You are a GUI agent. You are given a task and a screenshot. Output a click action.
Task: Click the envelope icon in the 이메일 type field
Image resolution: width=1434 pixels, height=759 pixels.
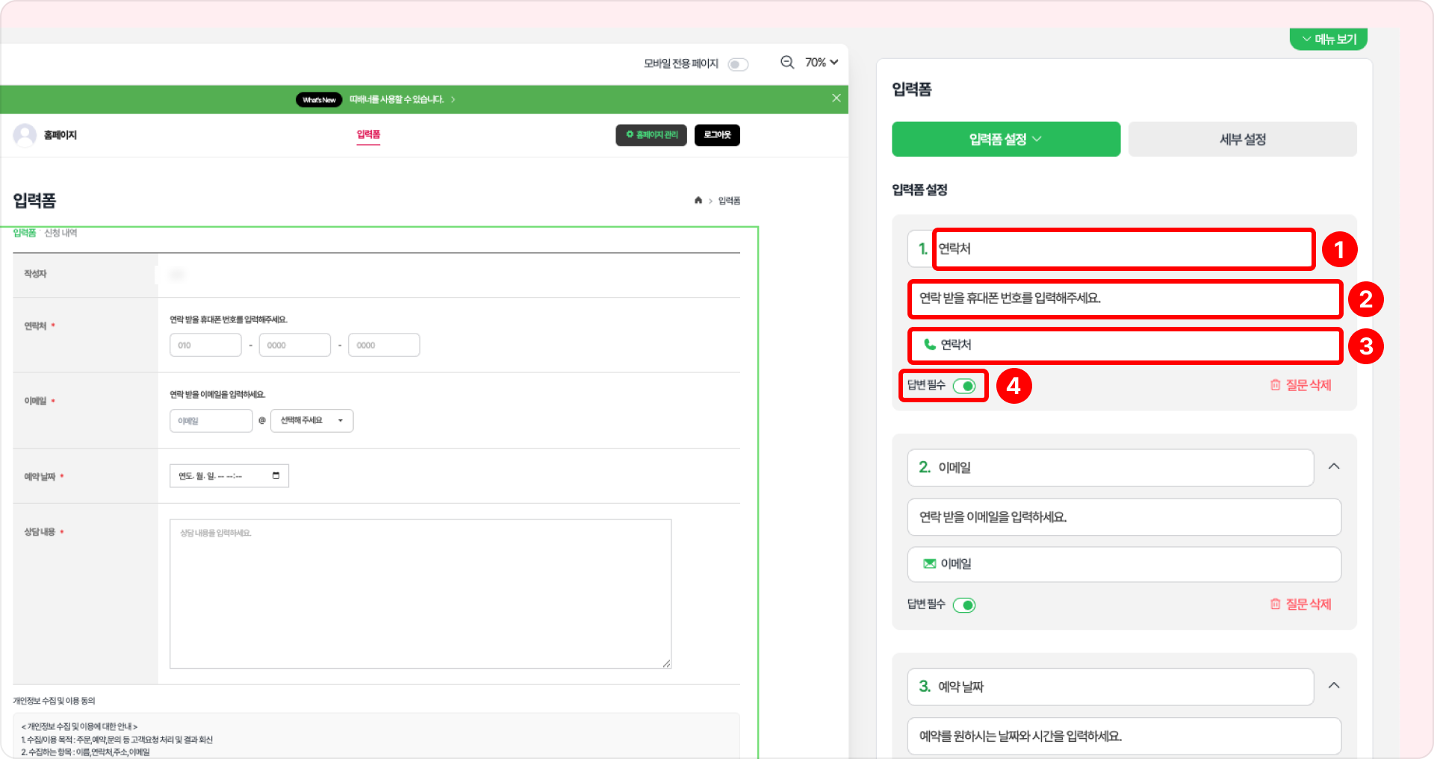pos(930,563)
